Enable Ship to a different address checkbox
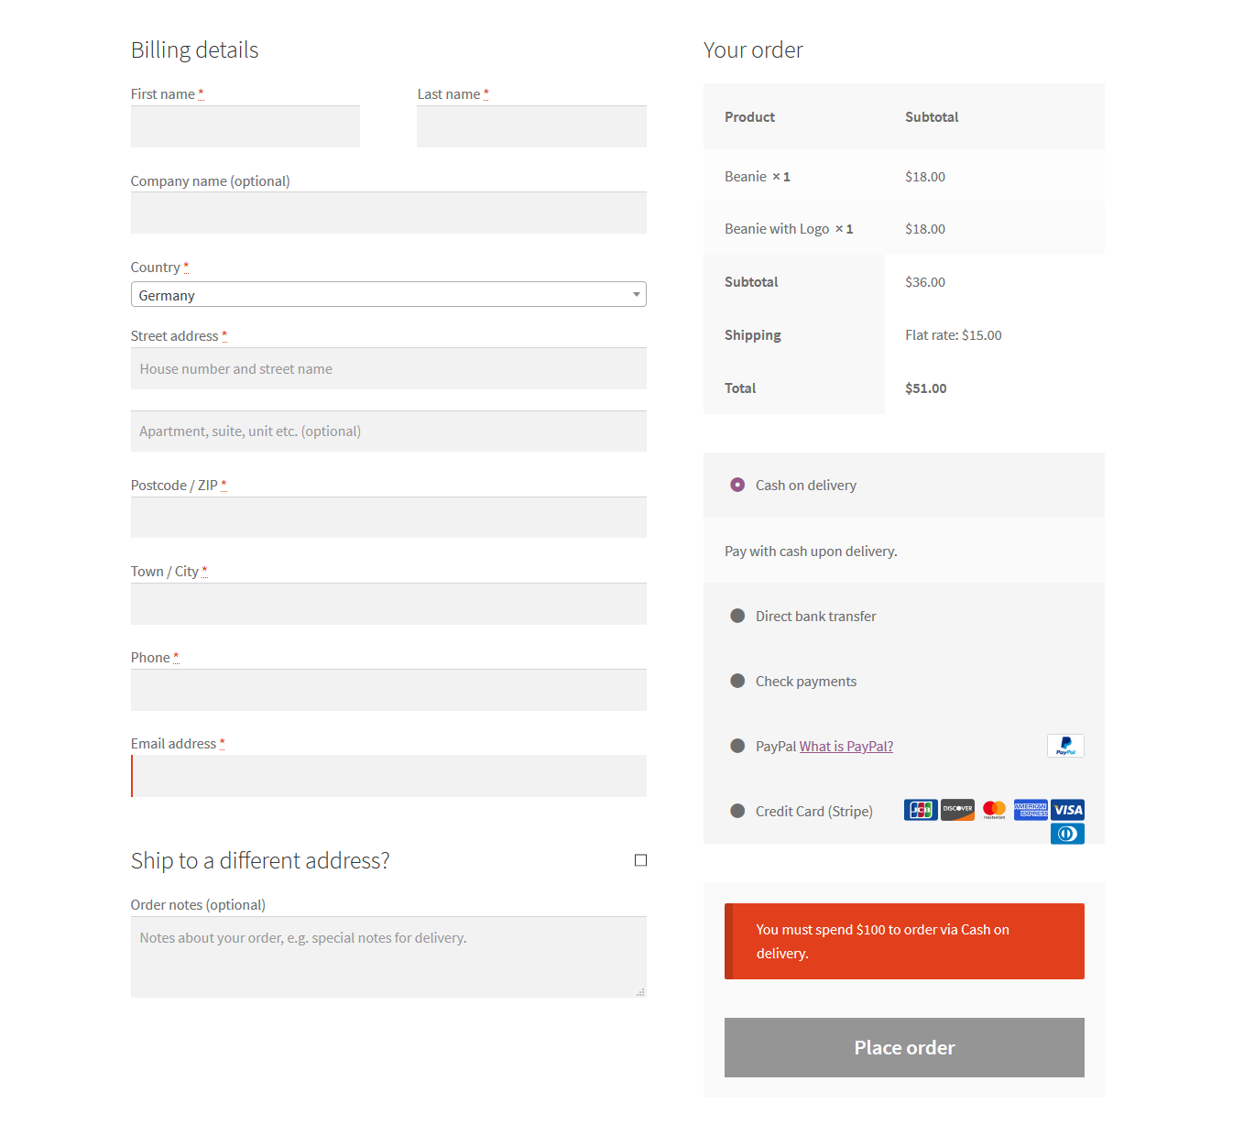This screenshot has width=1233, height=1125. click(x=640, y=860)
